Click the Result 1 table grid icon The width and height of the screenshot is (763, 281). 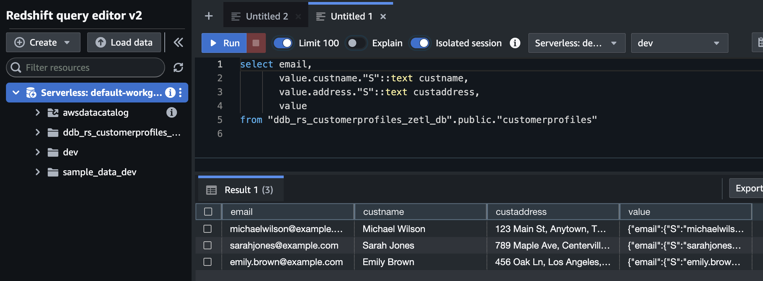[211, 190]
